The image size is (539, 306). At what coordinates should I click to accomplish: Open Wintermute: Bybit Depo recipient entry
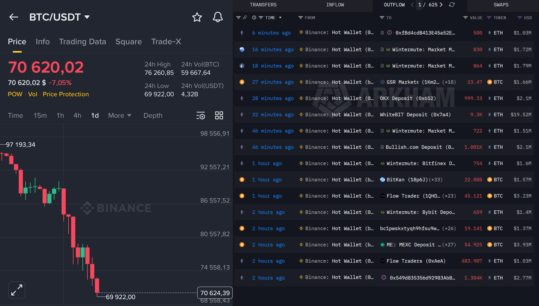[421, 212]
